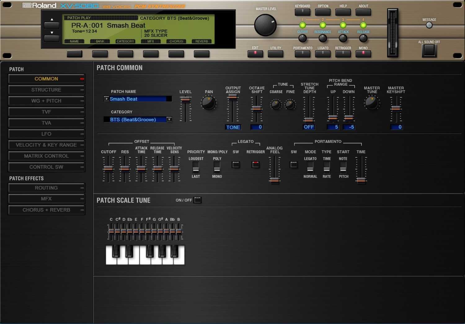The image size is (465, 324).
Task: Open the ROUTING section under Patch Effects
Action: point(46,188)
